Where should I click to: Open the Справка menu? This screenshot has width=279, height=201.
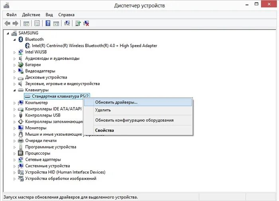coord(67,15)
